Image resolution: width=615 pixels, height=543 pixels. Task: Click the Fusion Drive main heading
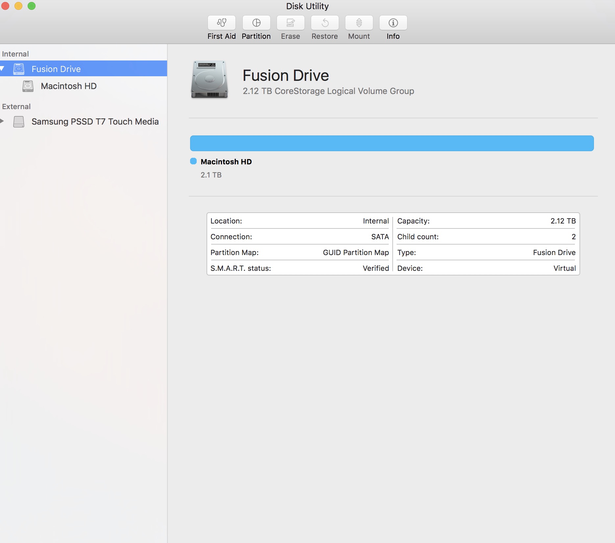286,75
